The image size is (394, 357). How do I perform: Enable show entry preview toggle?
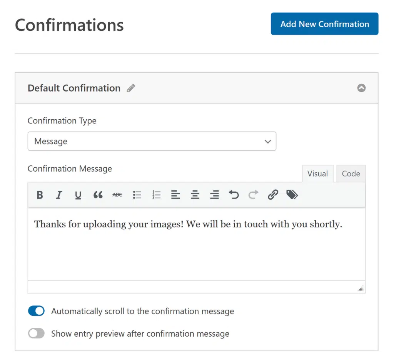pos(36,334)
